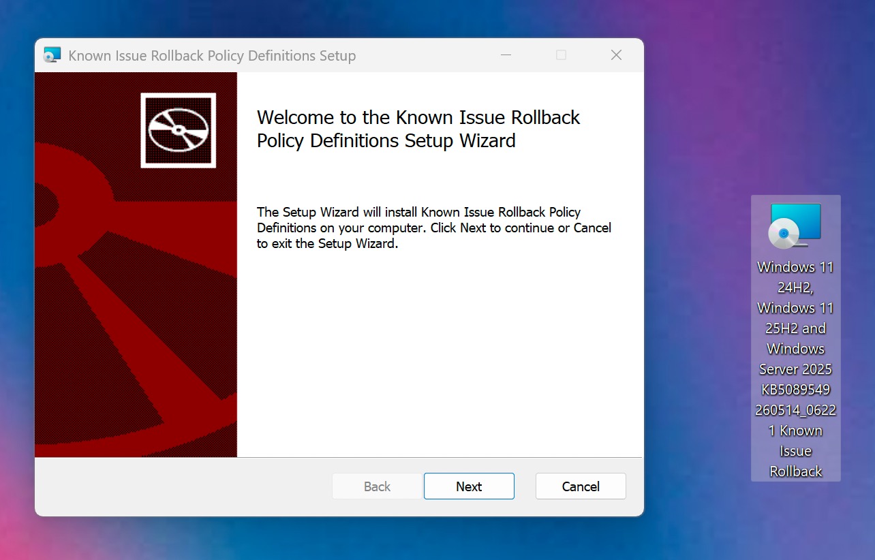The height and width of the screenshot is (560, 875).
Task: Minimize the Setup wizard window
Action: click(x=506, y=55)
